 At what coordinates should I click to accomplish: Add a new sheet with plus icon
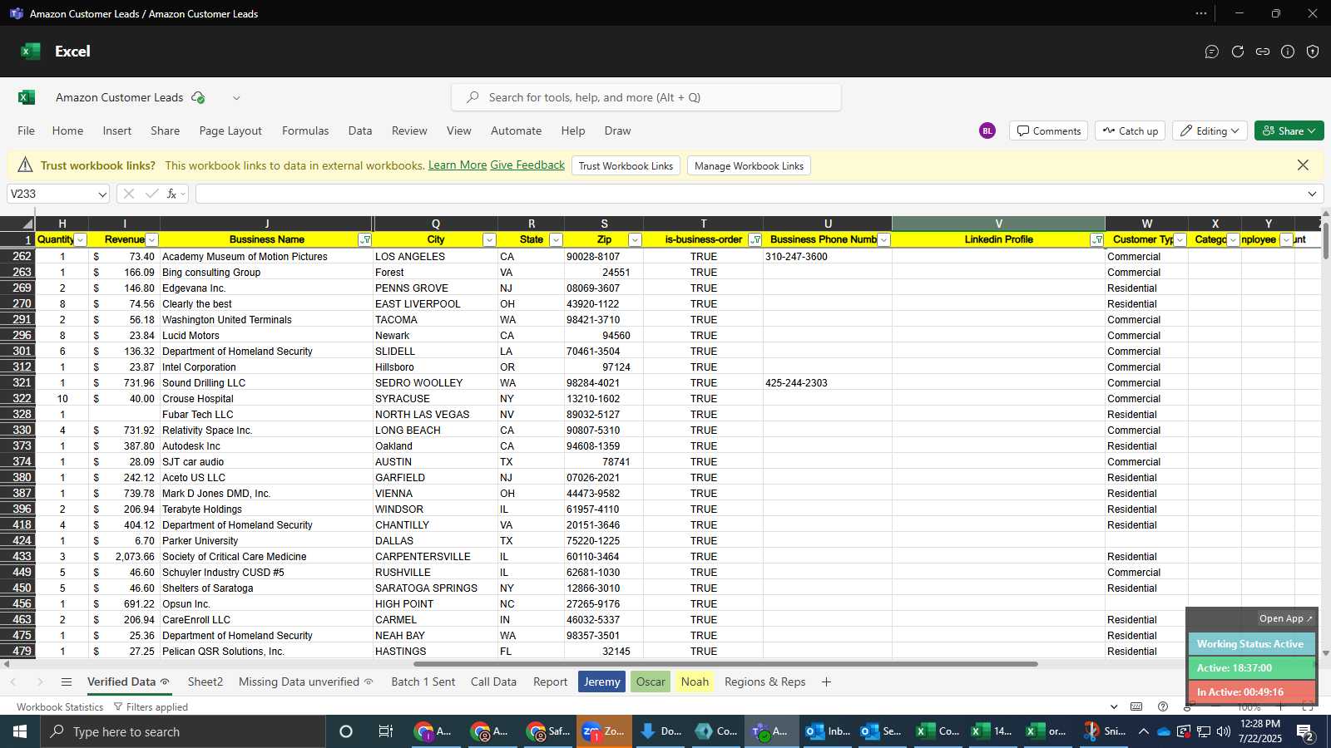point(826,682)
